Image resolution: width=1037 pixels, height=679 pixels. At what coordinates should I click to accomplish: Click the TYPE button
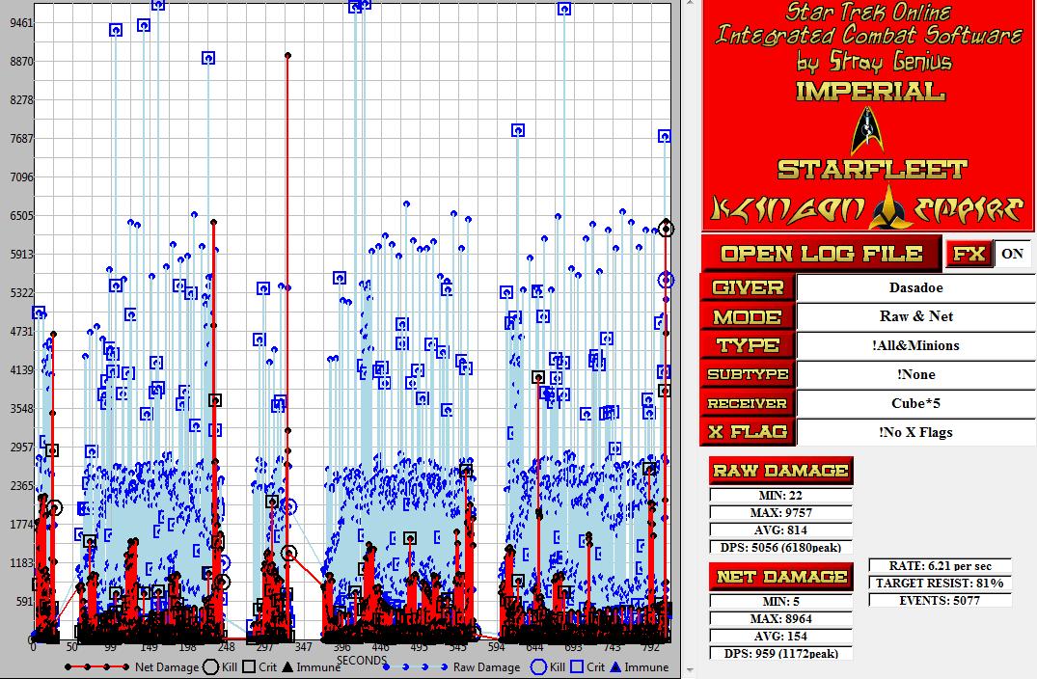[748, 346]
